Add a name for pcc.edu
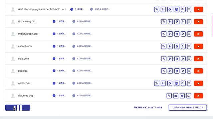 coord(85,71)
